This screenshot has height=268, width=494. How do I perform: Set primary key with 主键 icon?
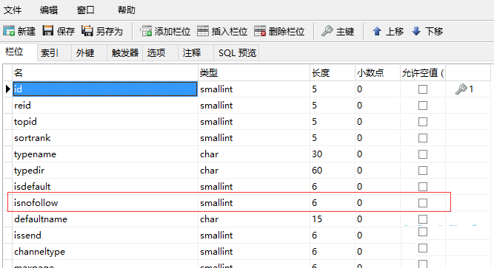click(327, 31)
